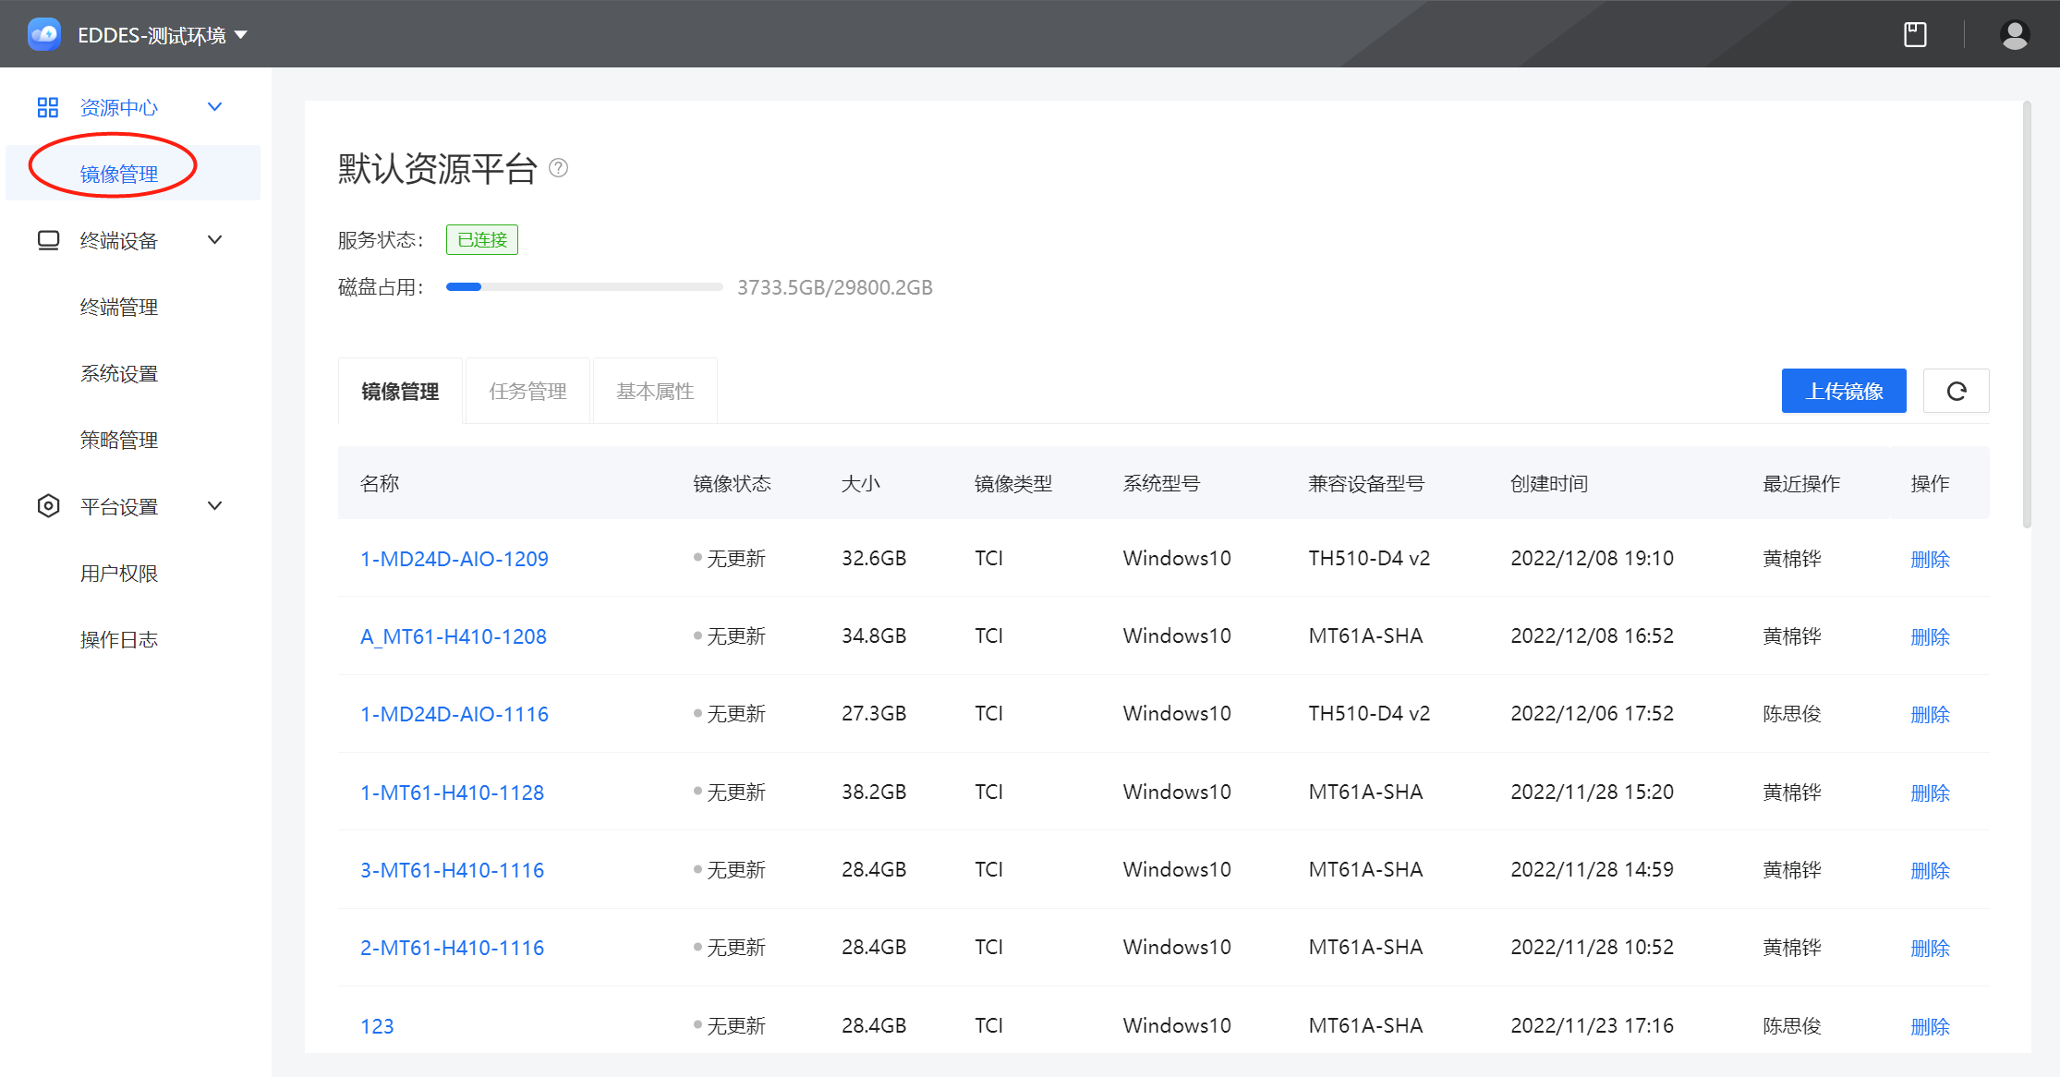Click the 镜像状态 column header

pos(732,483)
